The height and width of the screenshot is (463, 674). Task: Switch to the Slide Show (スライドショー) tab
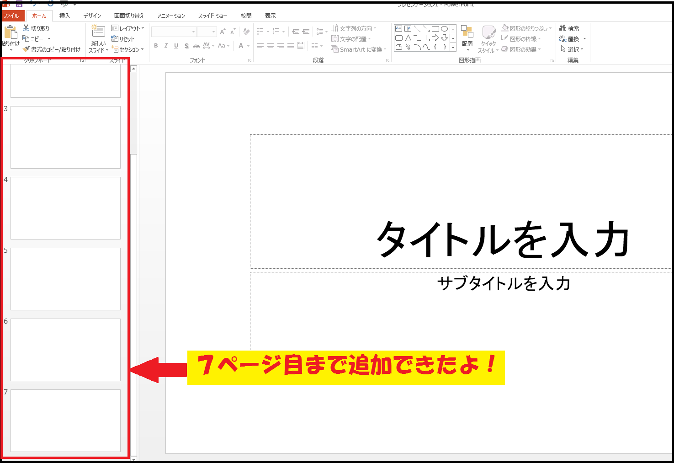point(212,16)
